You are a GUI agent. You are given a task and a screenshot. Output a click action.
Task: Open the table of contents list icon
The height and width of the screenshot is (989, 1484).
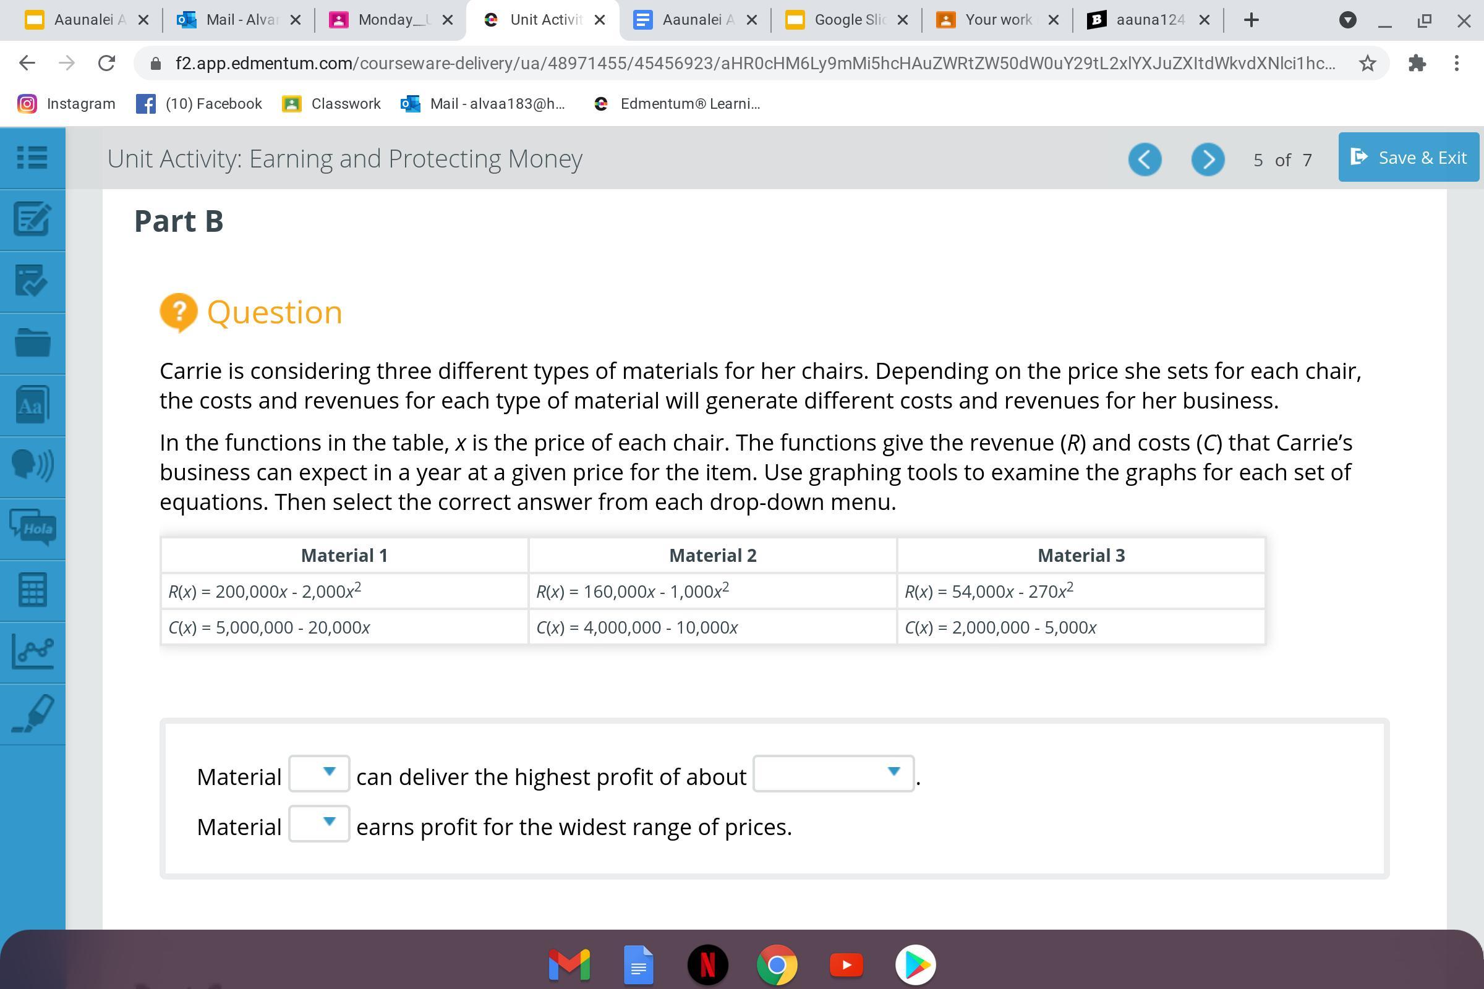tap(32, 158)
